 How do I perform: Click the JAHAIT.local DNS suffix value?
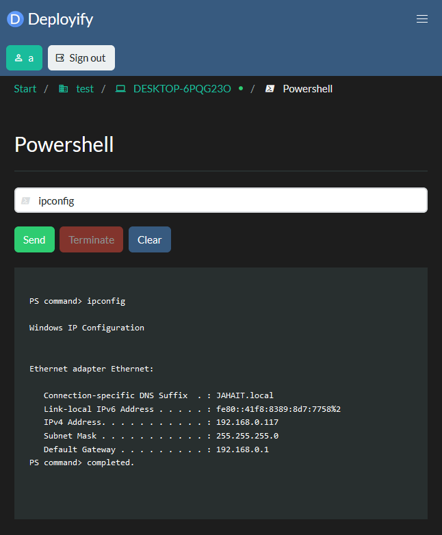[245, 395]
